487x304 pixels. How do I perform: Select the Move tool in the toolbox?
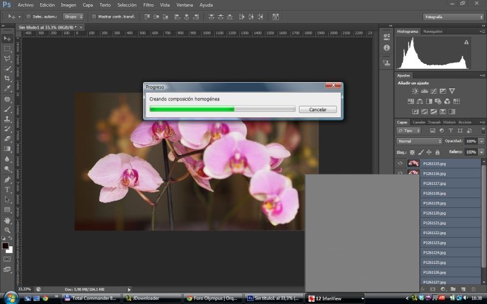(7, 38)
